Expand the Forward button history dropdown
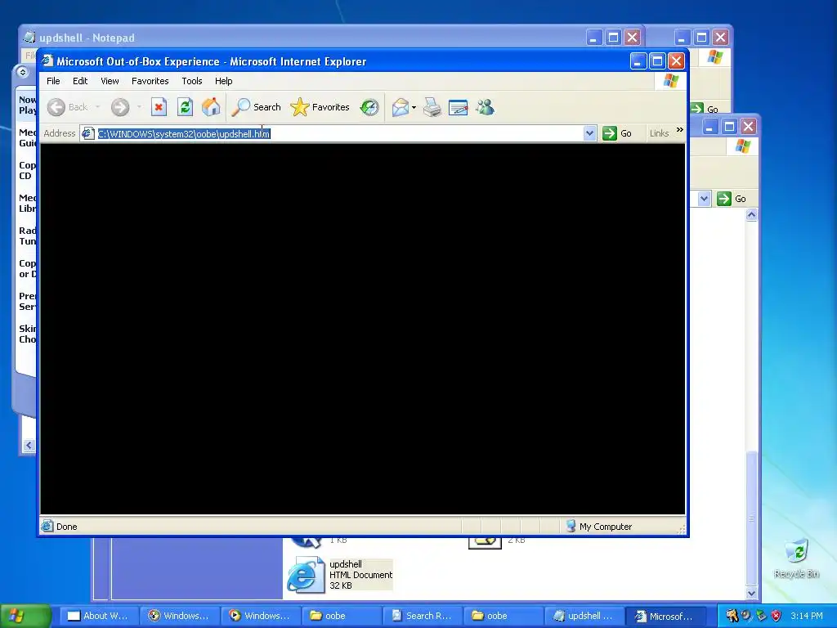837x628 pixels. [139, 107]
